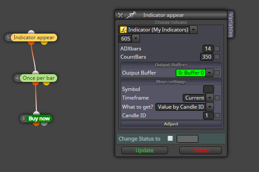This screenshot has width=259, height=172.
Task: Tick the Symbol row checkbox
Action: coord(217,89)
